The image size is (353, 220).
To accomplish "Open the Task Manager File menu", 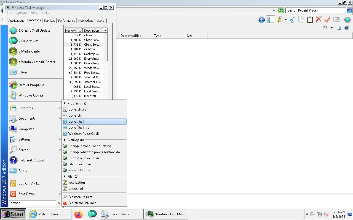I will (x=9, y=13).
